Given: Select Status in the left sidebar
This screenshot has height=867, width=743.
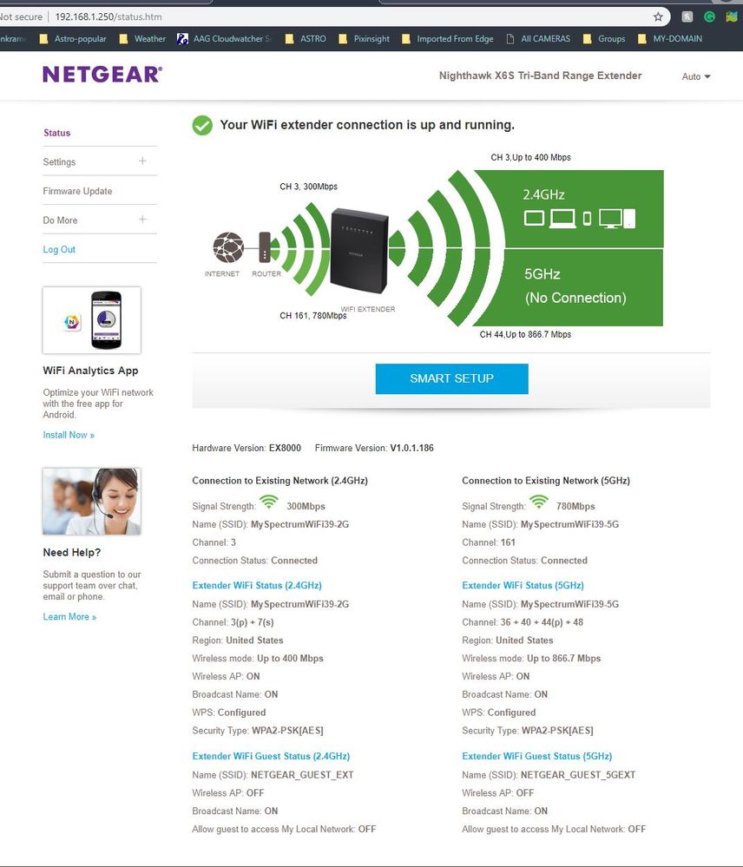Looking at the screenshot, I should pos(56,133).
